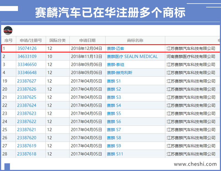Open the 赛麟 S2 trademark link

point(114,89)
